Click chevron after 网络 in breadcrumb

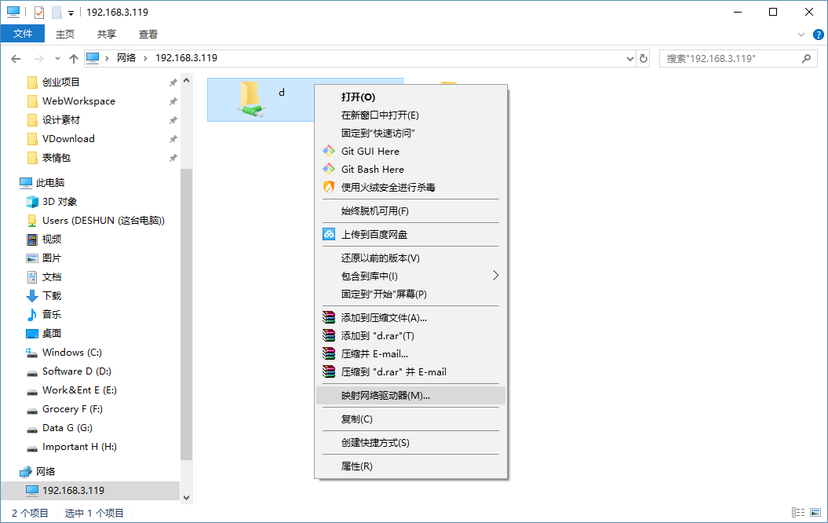(146, 58)
